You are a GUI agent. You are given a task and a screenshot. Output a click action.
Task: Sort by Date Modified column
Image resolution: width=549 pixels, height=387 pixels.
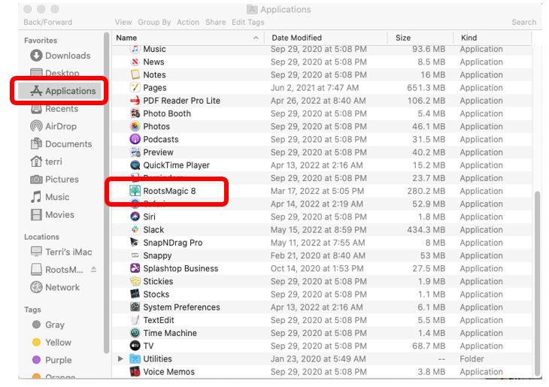pyautogui.click(x=326, y=38)
